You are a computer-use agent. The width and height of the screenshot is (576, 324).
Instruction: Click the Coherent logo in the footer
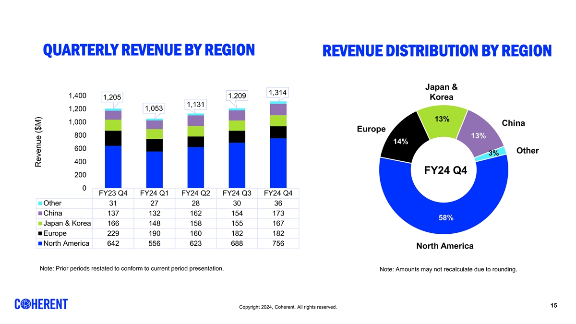coord(41,304)
